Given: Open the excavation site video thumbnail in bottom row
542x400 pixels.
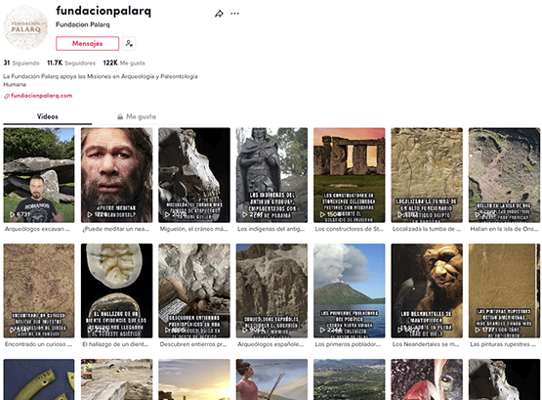Looking at the screenshot, I should click(116, 379).
